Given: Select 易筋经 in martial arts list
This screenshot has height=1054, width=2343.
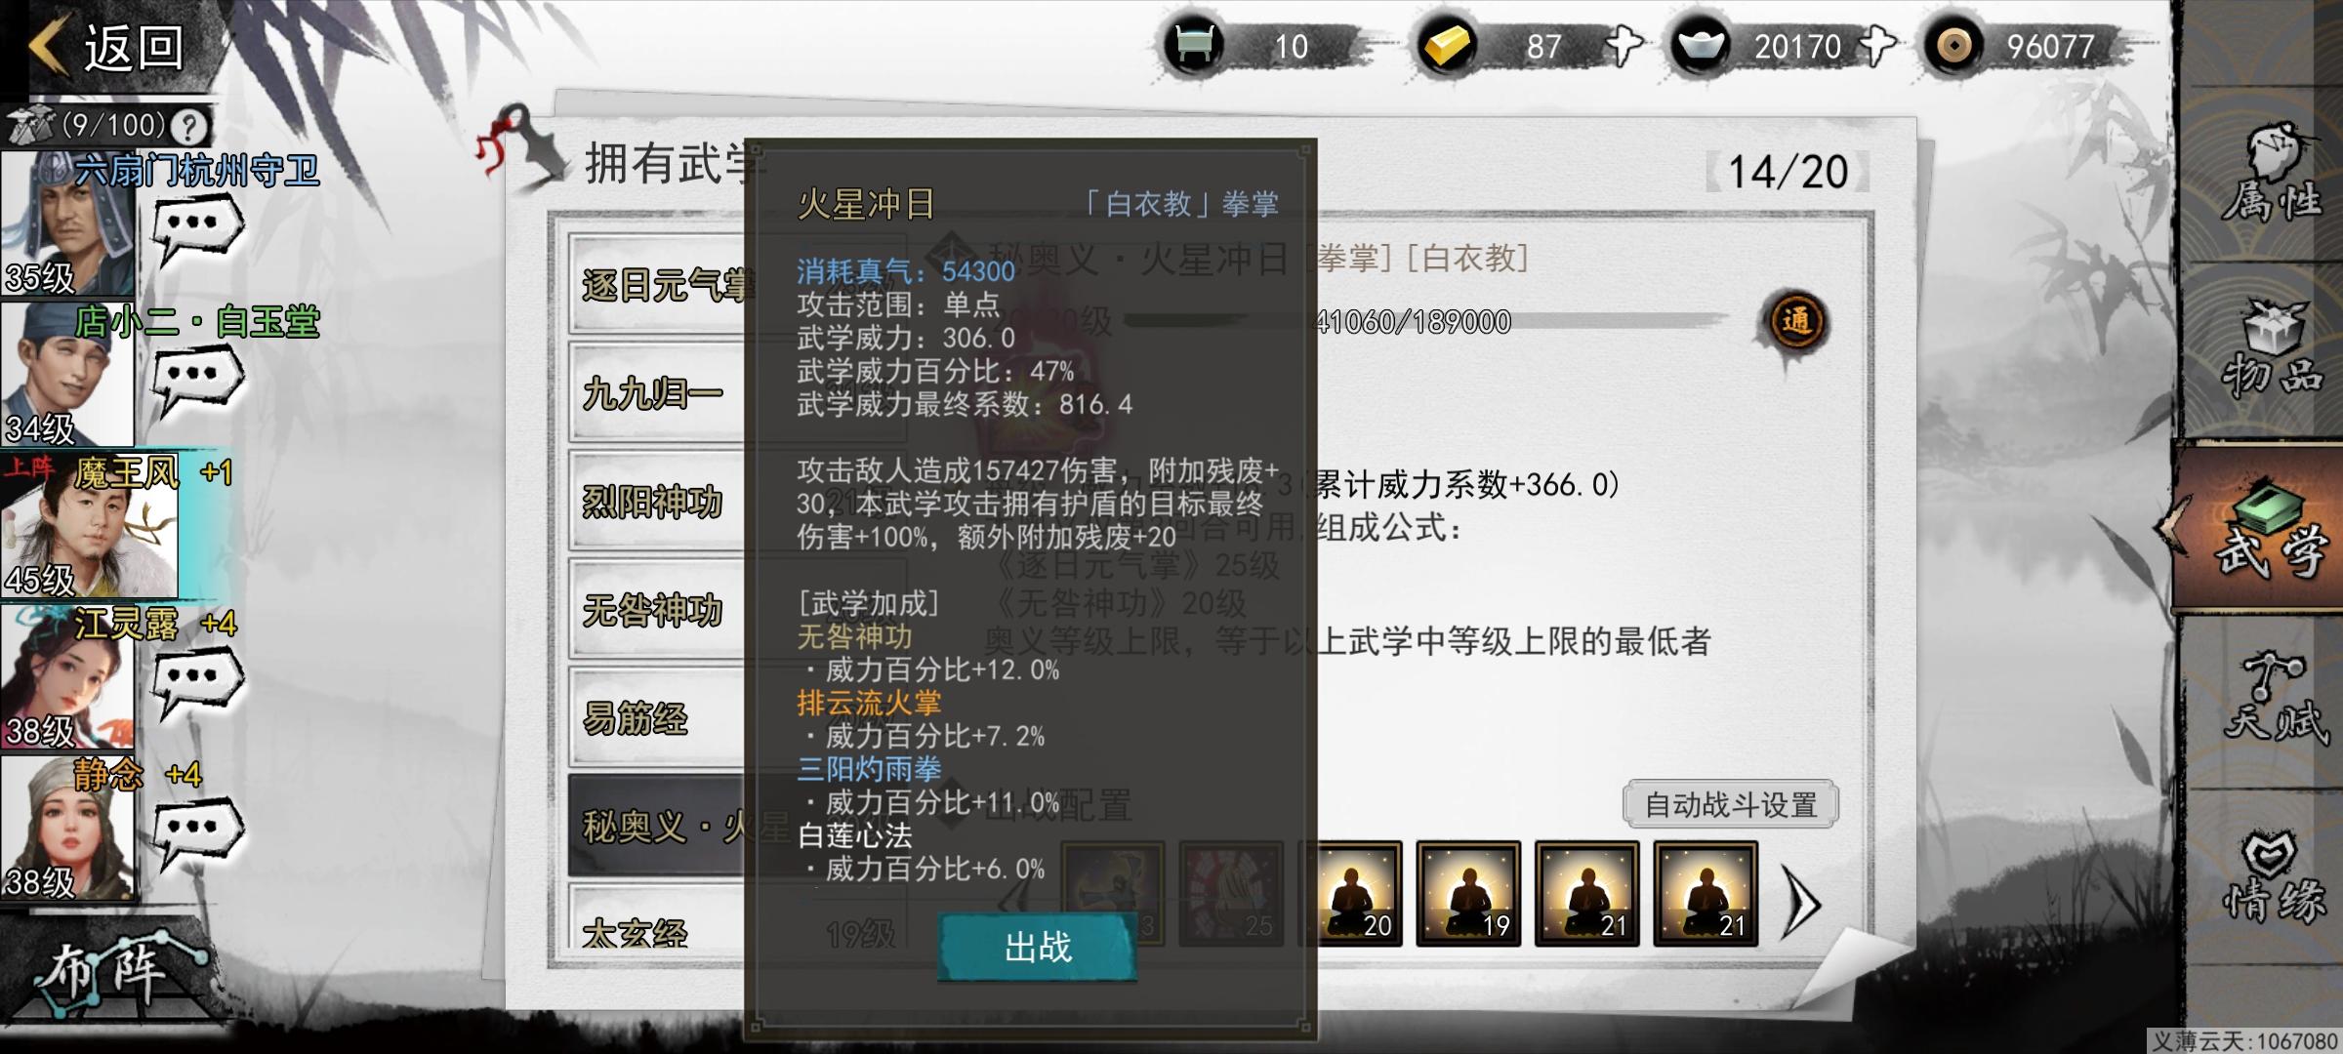Looking at the screenshot, I should [x=656, y=719].
